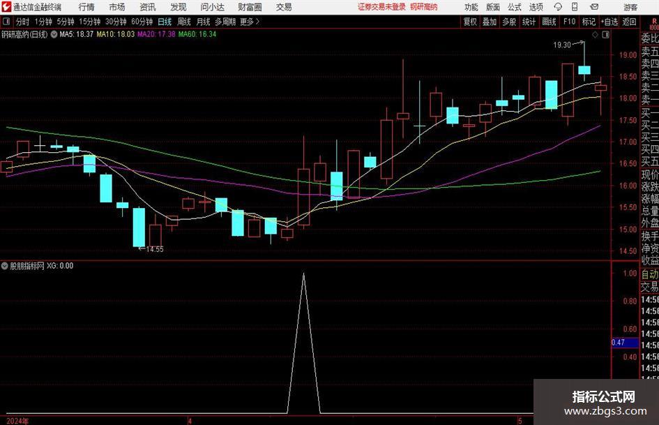Viewport: 659px width, 425px height.
Task: Click the 2024年 timeline label
Action: click(x=17, y=421)
